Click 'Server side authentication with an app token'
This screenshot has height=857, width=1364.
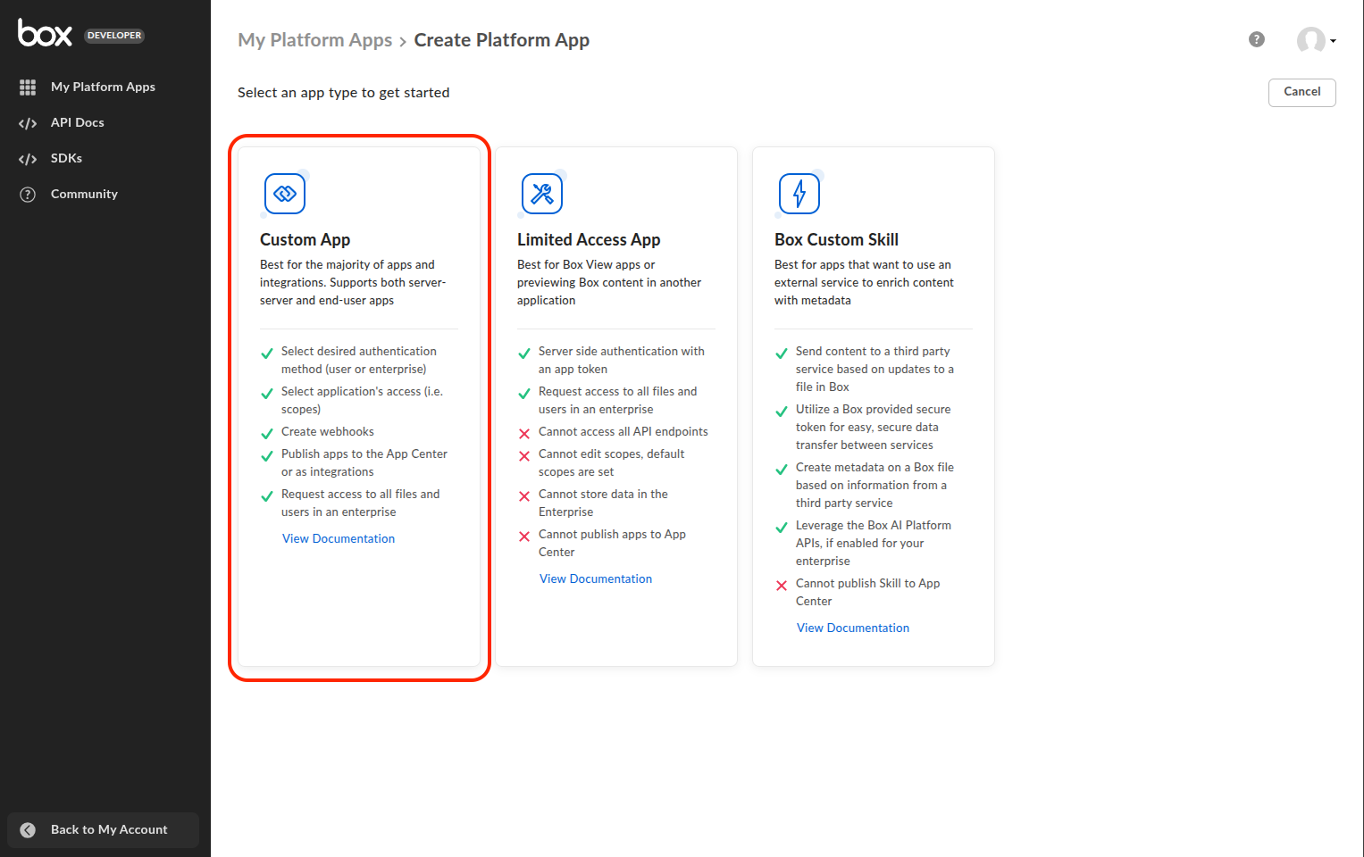click(x=622, y=360)
